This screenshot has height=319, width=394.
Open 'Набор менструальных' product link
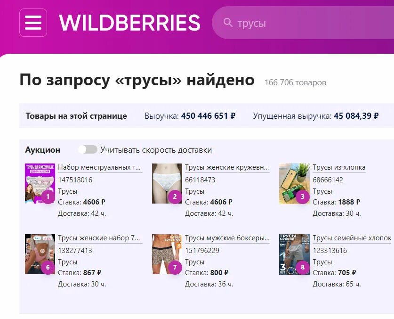99,167
